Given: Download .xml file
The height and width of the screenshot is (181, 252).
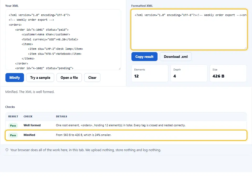Looking at the screenshot, I should click(x=176, y=57).
